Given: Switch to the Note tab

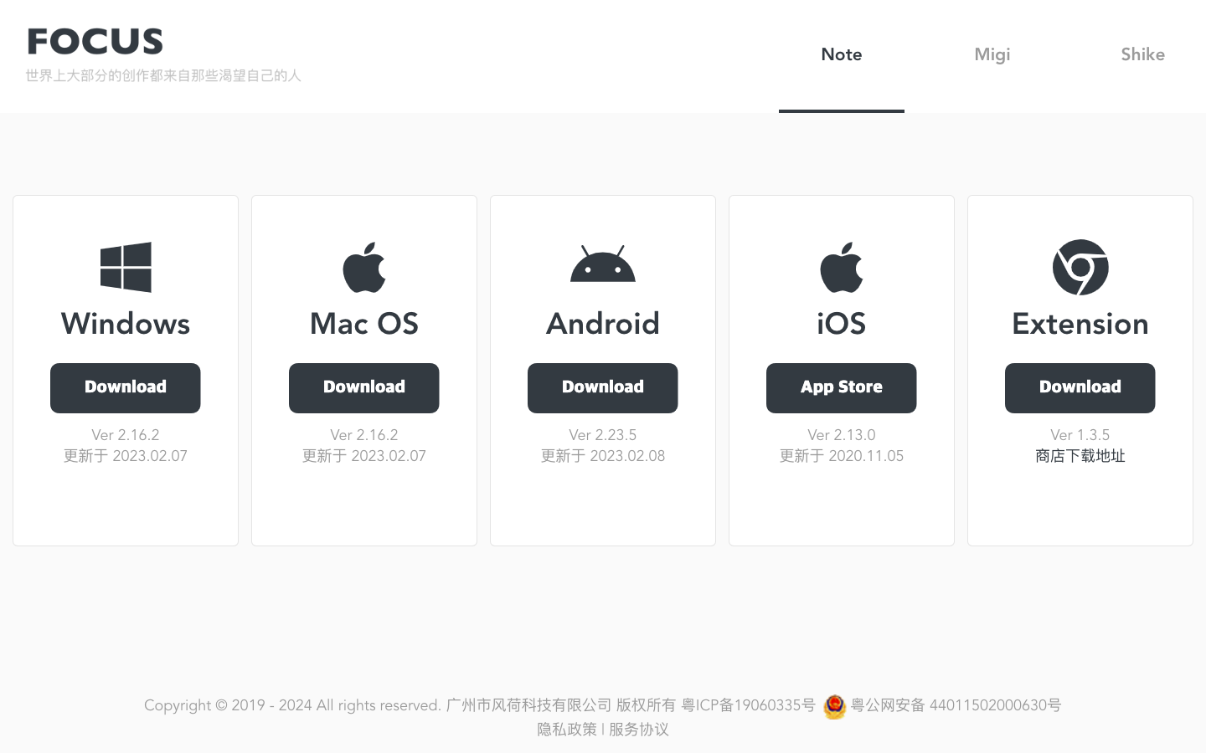Looking at the screenshot, I should (x=841, y=54).
